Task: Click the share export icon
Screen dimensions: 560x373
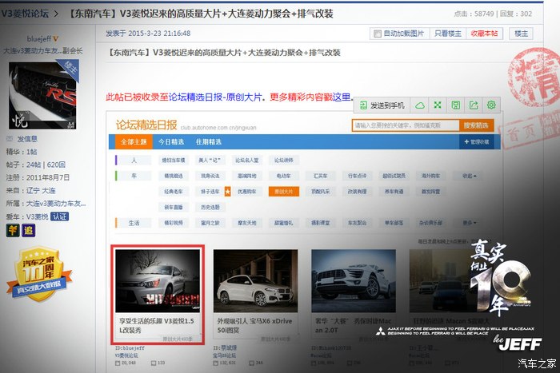Action: (x=473, y=105)
